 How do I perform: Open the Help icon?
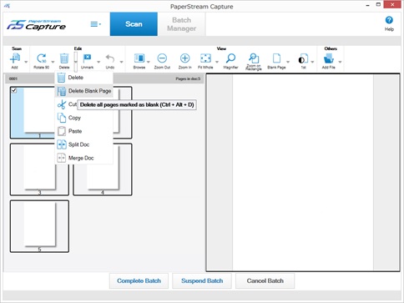[389, 20]
